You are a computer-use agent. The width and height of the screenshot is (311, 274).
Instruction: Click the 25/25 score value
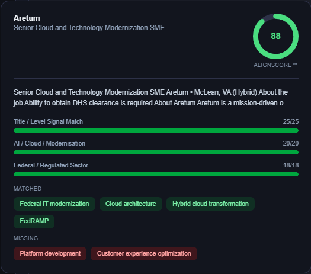coord(291,121)
